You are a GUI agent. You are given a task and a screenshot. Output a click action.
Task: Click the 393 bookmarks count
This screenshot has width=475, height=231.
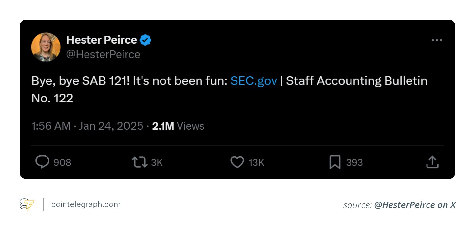[354, 162]
